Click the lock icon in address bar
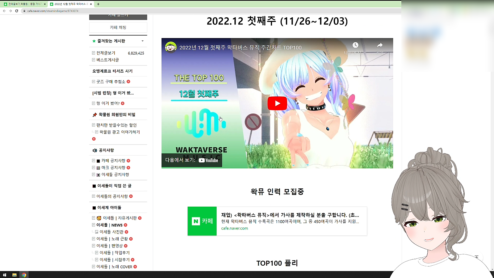Image resolution: width=494 pixels, height=278 pixels. pos(24,11)
